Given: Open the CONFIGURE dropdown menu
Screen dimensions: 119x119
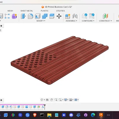Looking at the screenshot, I should pos(88,21).
